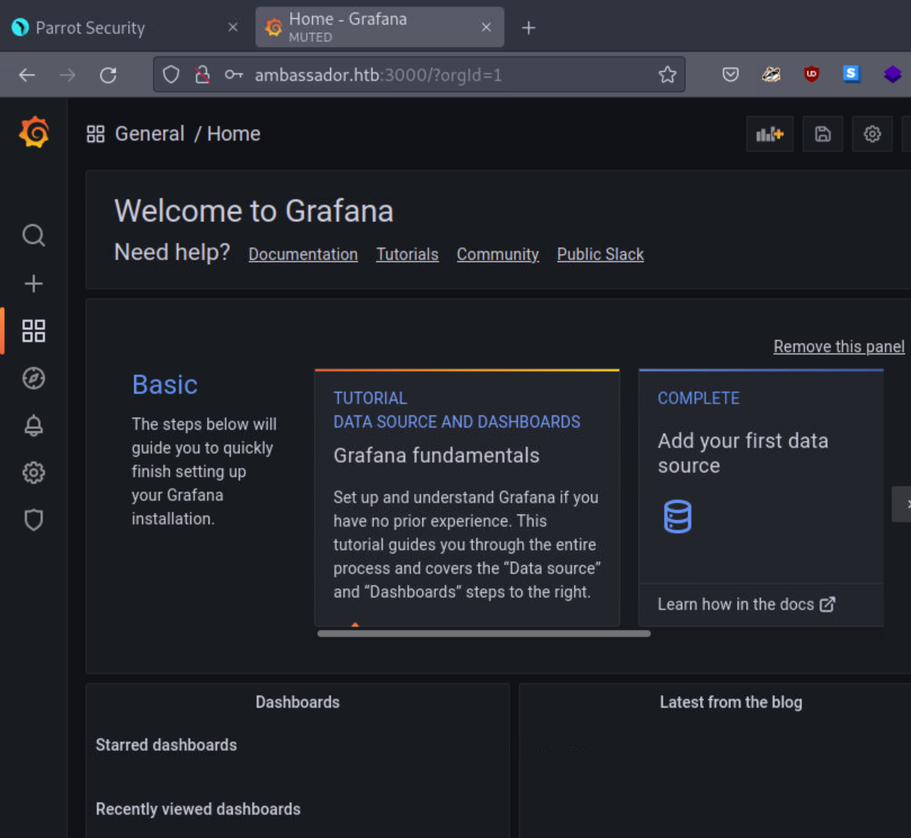Viewport: 911px width, 838px height.
Task: Open the Pocket save icon
Action: click(x=730, y=74)
